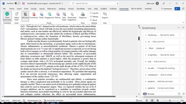Run the Plagiarism tool

83,16
